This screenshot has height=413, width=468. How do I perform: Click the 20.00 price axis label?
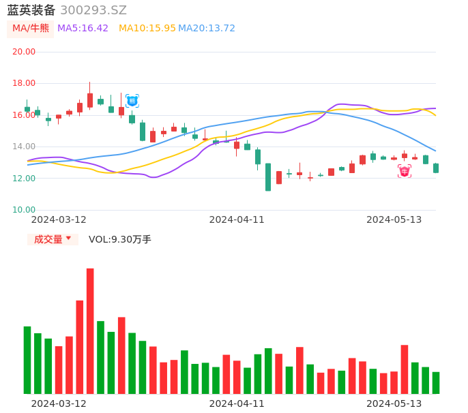24,52
